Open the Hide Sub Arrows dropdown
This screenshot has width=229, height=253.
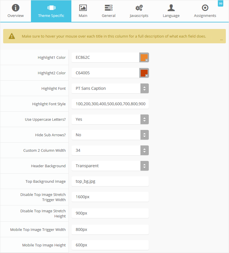(144, 135)
